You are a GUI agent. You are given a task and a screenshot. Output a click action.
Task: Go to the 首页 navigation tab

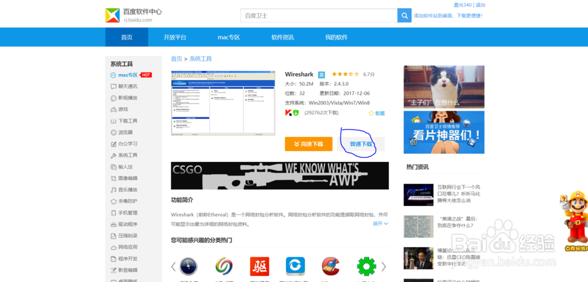click(127, 37)
